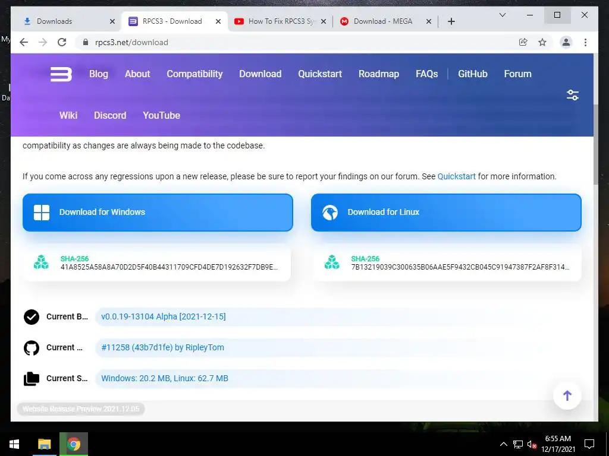Open the notification center icon
The height and width of the screenshot is (456, 609).
click(589, 444)
